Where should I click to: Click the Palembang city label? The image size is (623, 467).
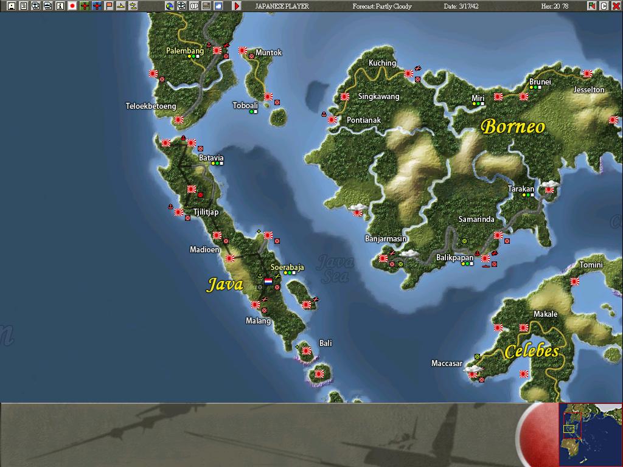click(x=185, y=50)
